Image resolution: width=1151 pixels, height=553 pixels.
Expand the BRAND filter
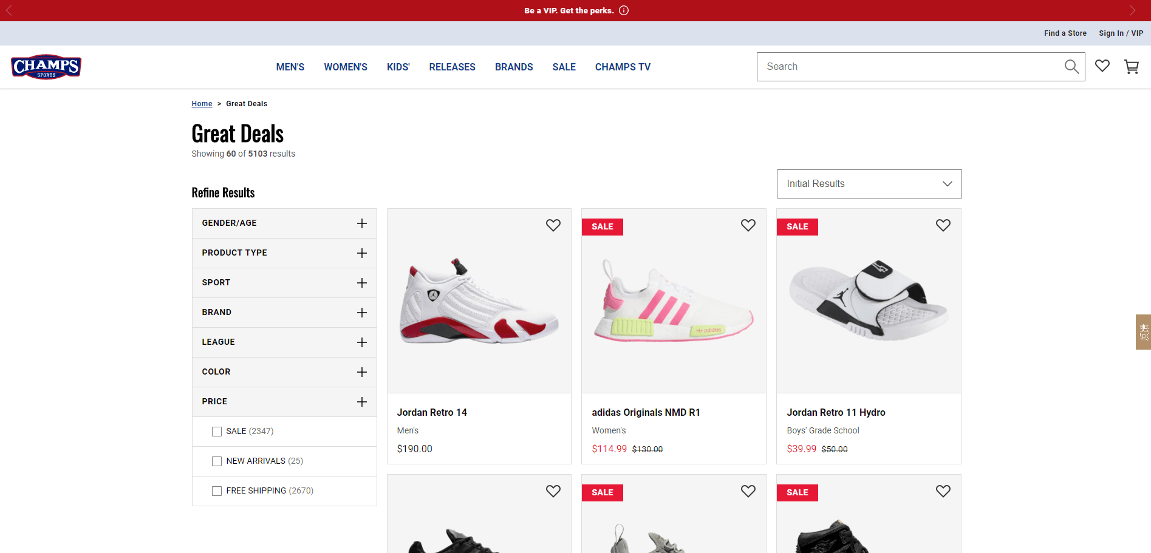[284, 313]
